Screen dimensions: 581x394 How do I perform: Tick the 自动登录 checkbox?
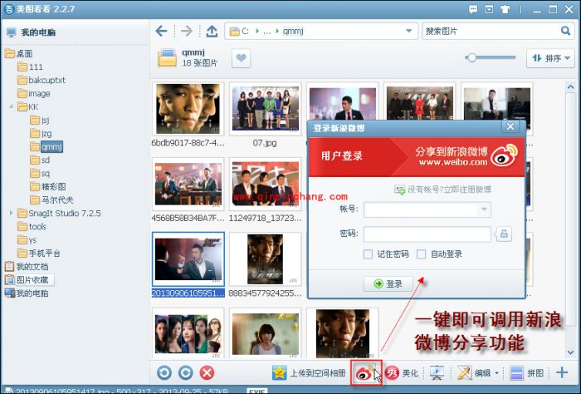pyautogui.click(x=422, y=254)
